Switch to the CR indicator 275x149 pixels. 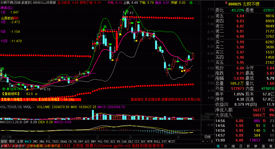70,141
